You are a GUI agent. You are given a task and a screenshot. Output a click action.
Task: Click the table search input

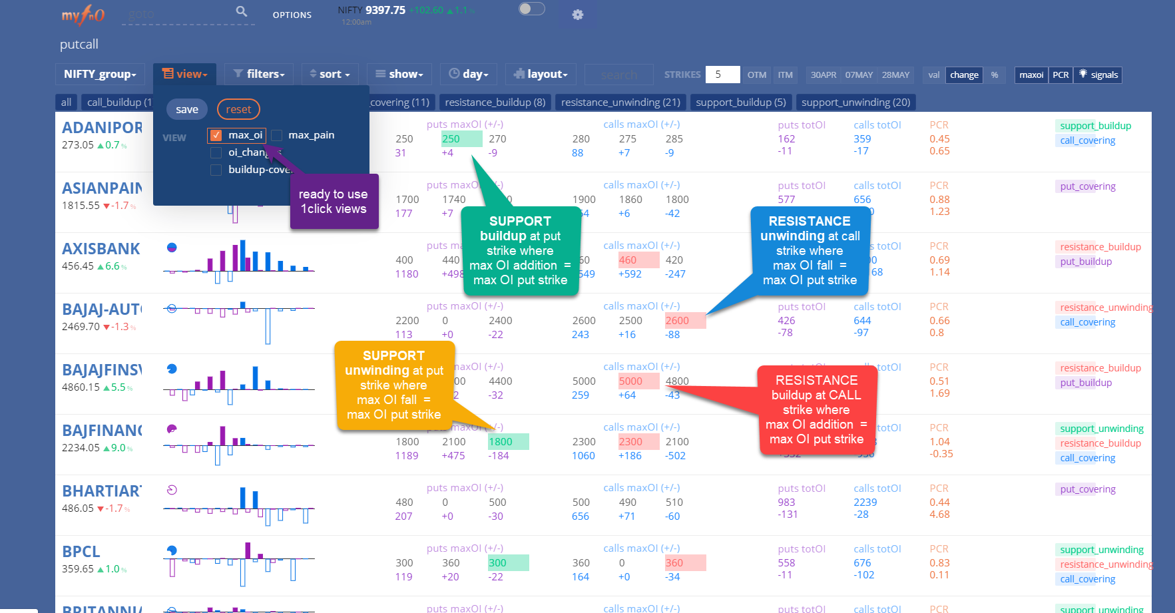click(x=619, y=75)
